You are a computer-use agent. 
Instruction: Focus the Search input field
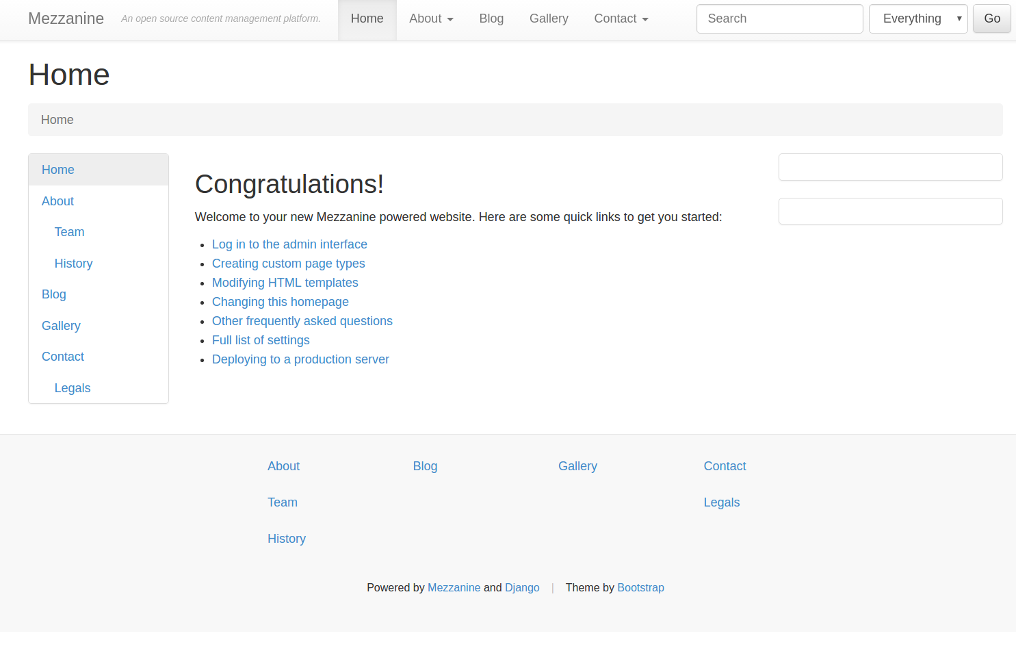779,19
